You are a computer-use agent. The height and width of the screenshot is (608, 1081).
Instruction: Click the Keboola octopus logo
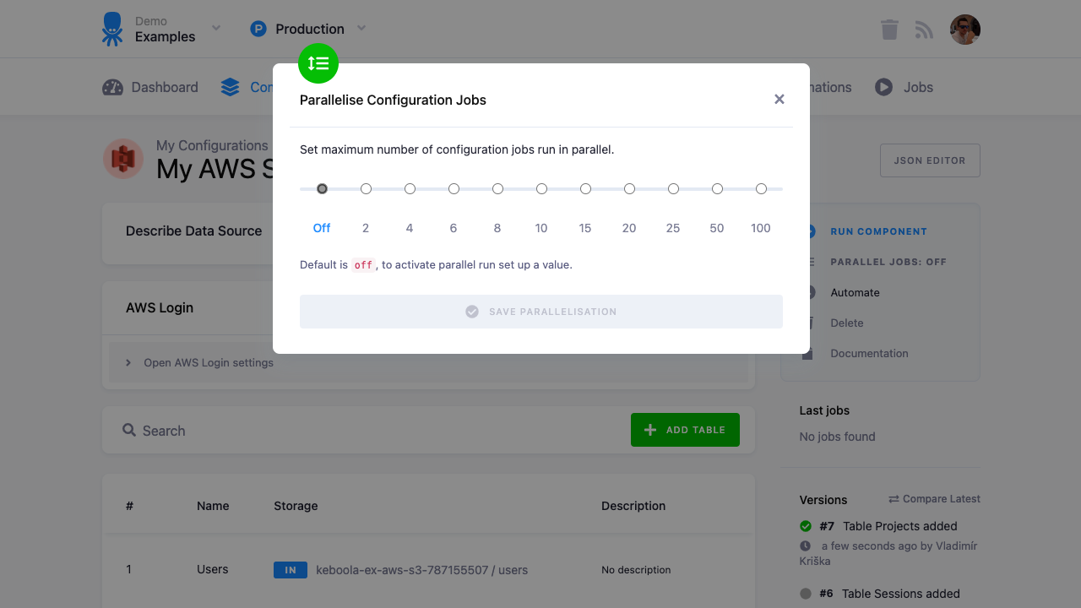(x=111, y=28)
